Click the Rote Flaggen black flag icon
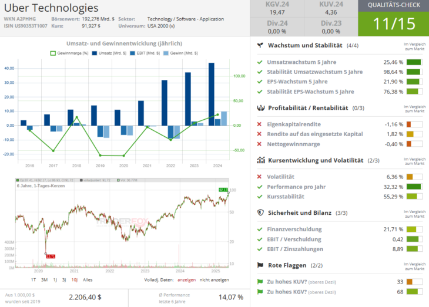This screenshot has height=307, width=429. point(260,265)
